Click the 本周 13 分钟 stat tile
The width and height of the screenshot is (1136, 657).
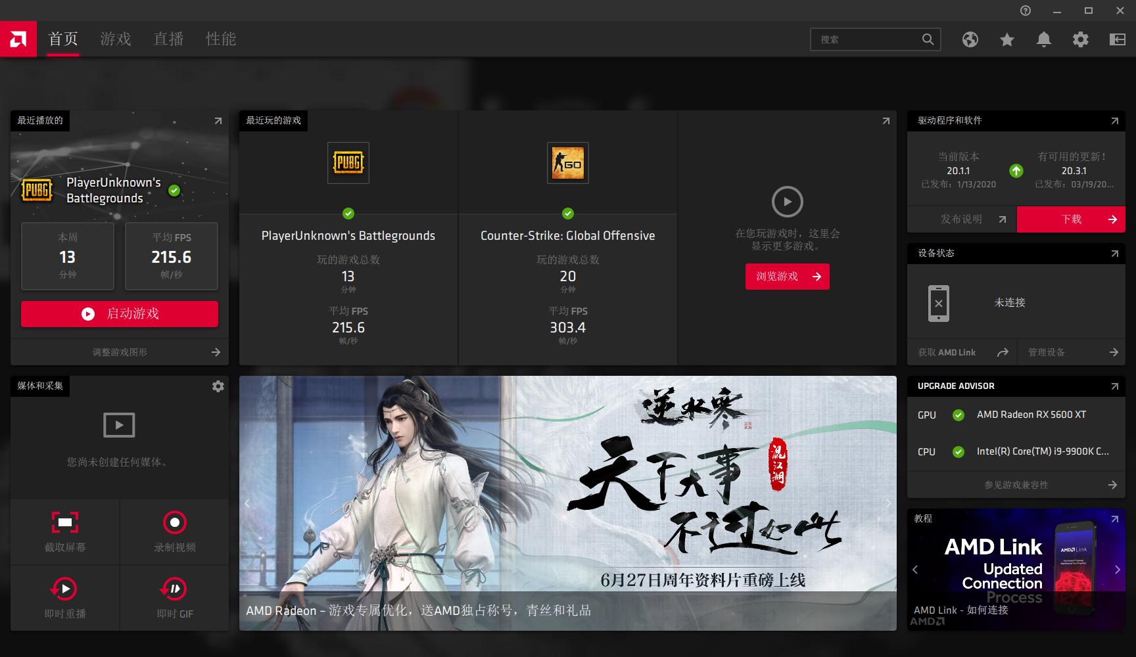click(68, 256)
